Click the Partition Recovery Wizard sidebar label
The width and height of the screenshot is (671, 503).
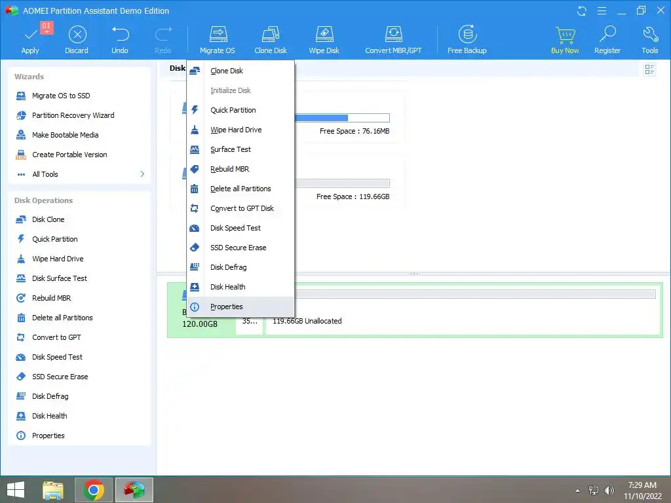point(73,115)
